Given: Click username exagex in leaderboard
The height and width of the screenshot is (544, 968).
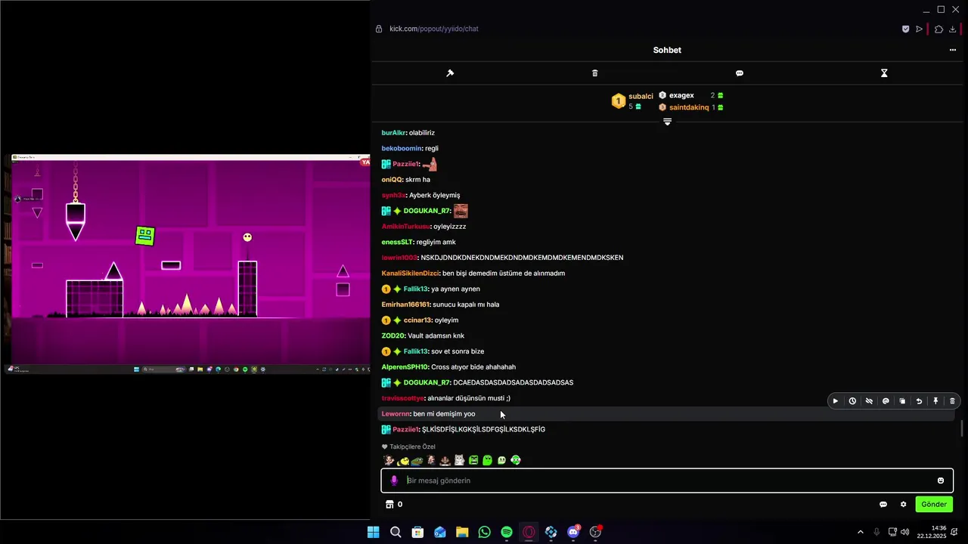Looking at the screenshot, I should click(681, 95).
